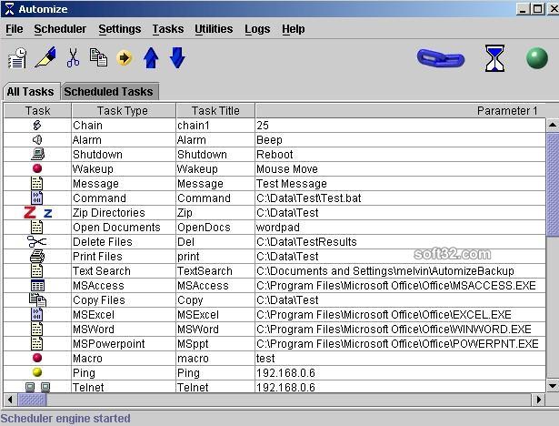
Task: Click the horizontal scrollbar right arrow
Action: click(x=539, y=400)
